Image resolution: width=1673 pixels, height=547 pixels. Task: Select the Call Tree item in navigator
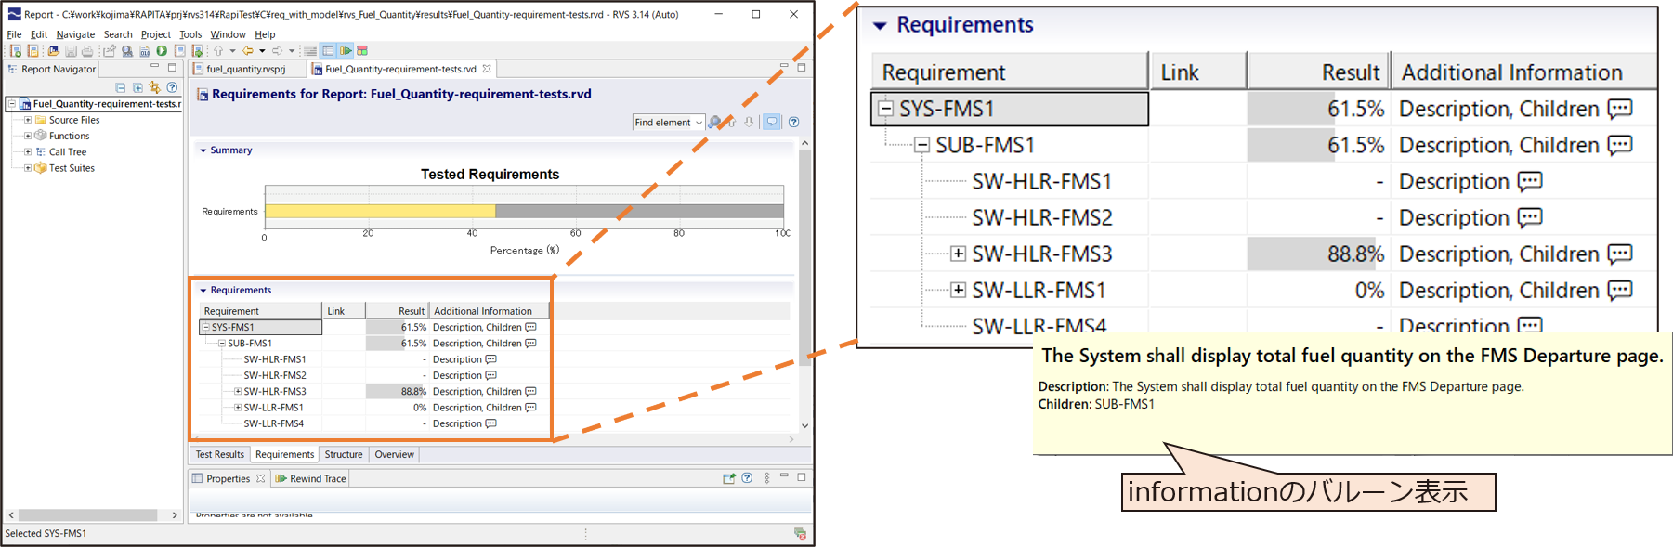(68, 152)
